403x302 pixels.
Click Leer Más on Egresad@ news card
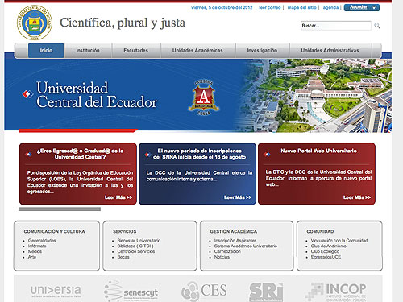[x=118, y=197]
